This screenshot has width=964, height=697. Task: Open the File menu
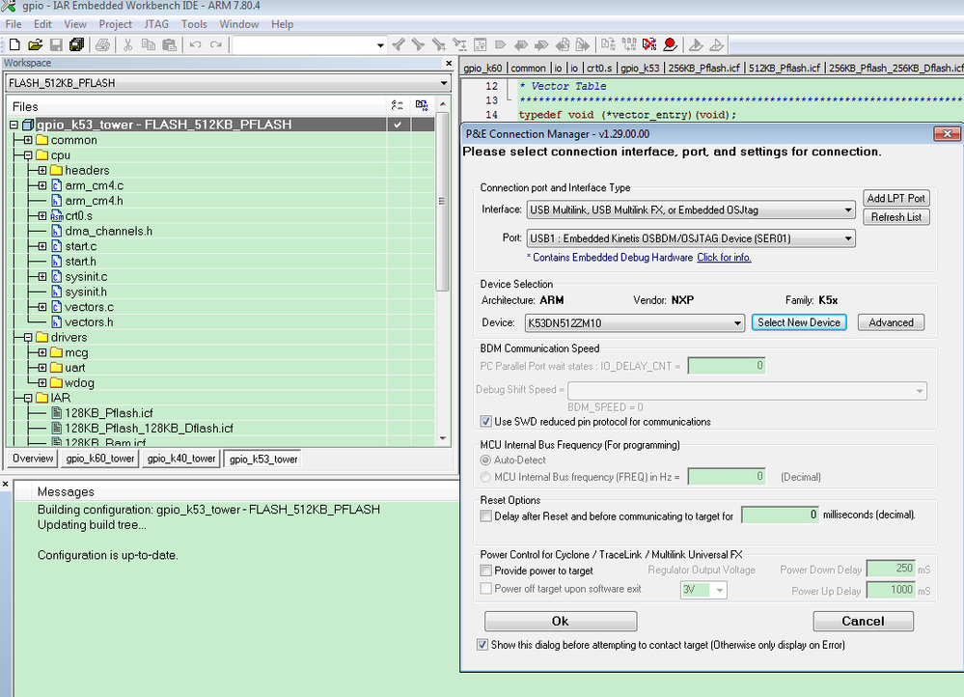pyautogui.click(x=13, y=24)
